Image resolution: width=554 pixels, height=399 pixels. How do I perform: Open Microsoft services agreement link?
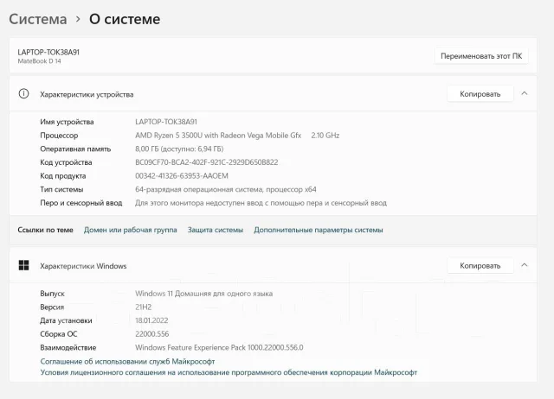(127, 361)
